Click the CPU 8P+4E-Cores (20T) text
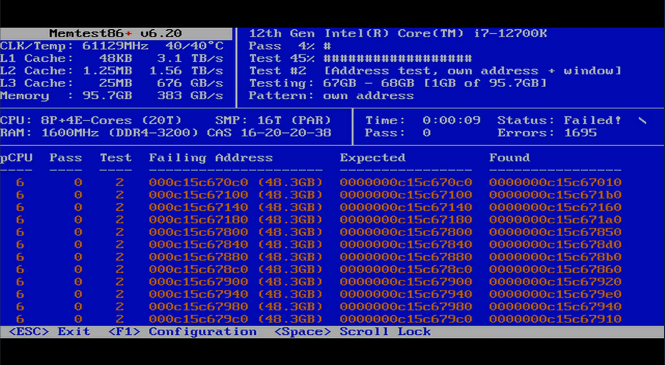 [x=90, y=120]
